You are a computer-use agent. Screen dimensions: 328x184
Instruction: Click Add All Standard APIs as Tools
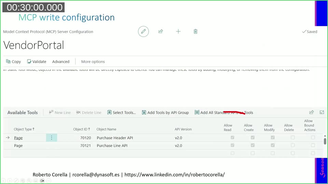click(x=224, y=112)
